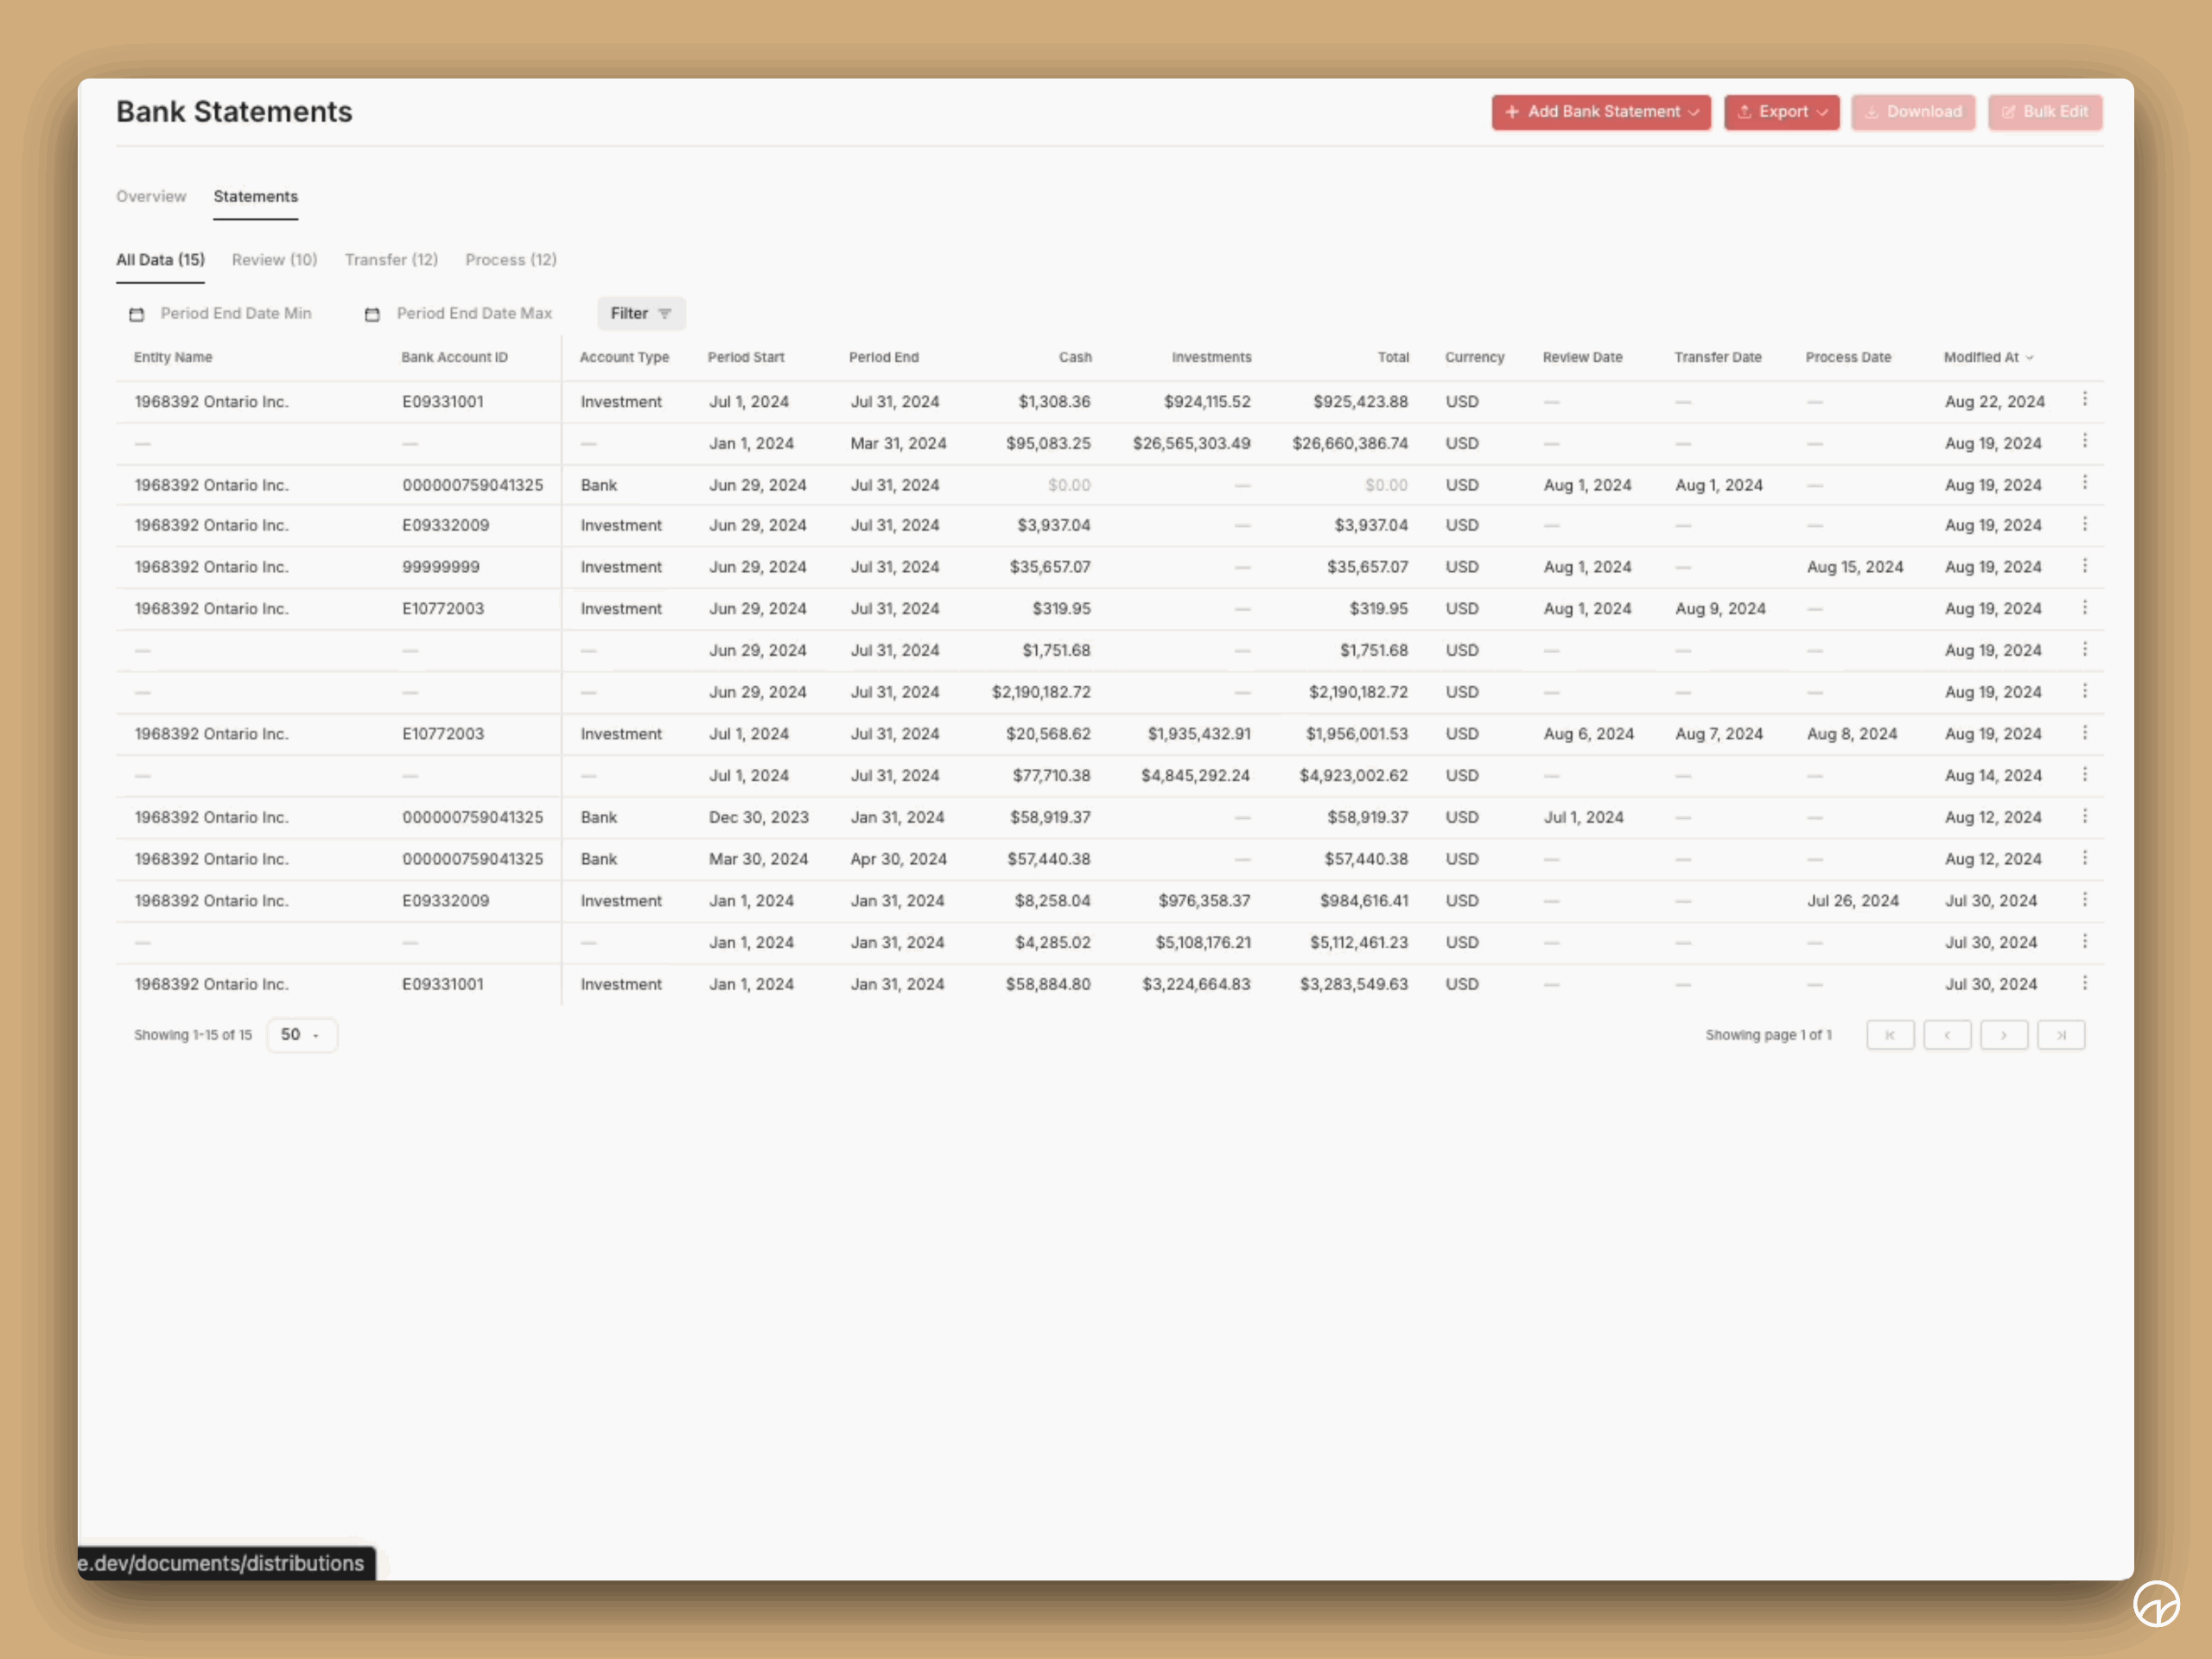Open row actions for $57,440.38 statement
The image size is (2212, 1659).
click(x=2085, y=859)
